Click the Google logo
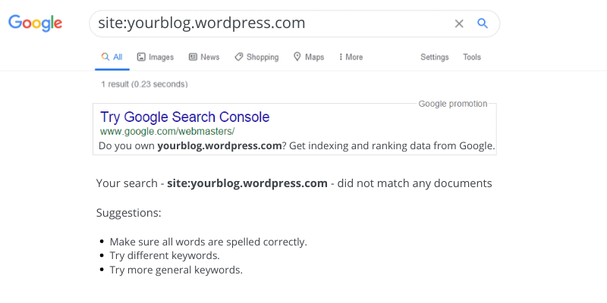607x303 pixels. (x=35, y=23)
